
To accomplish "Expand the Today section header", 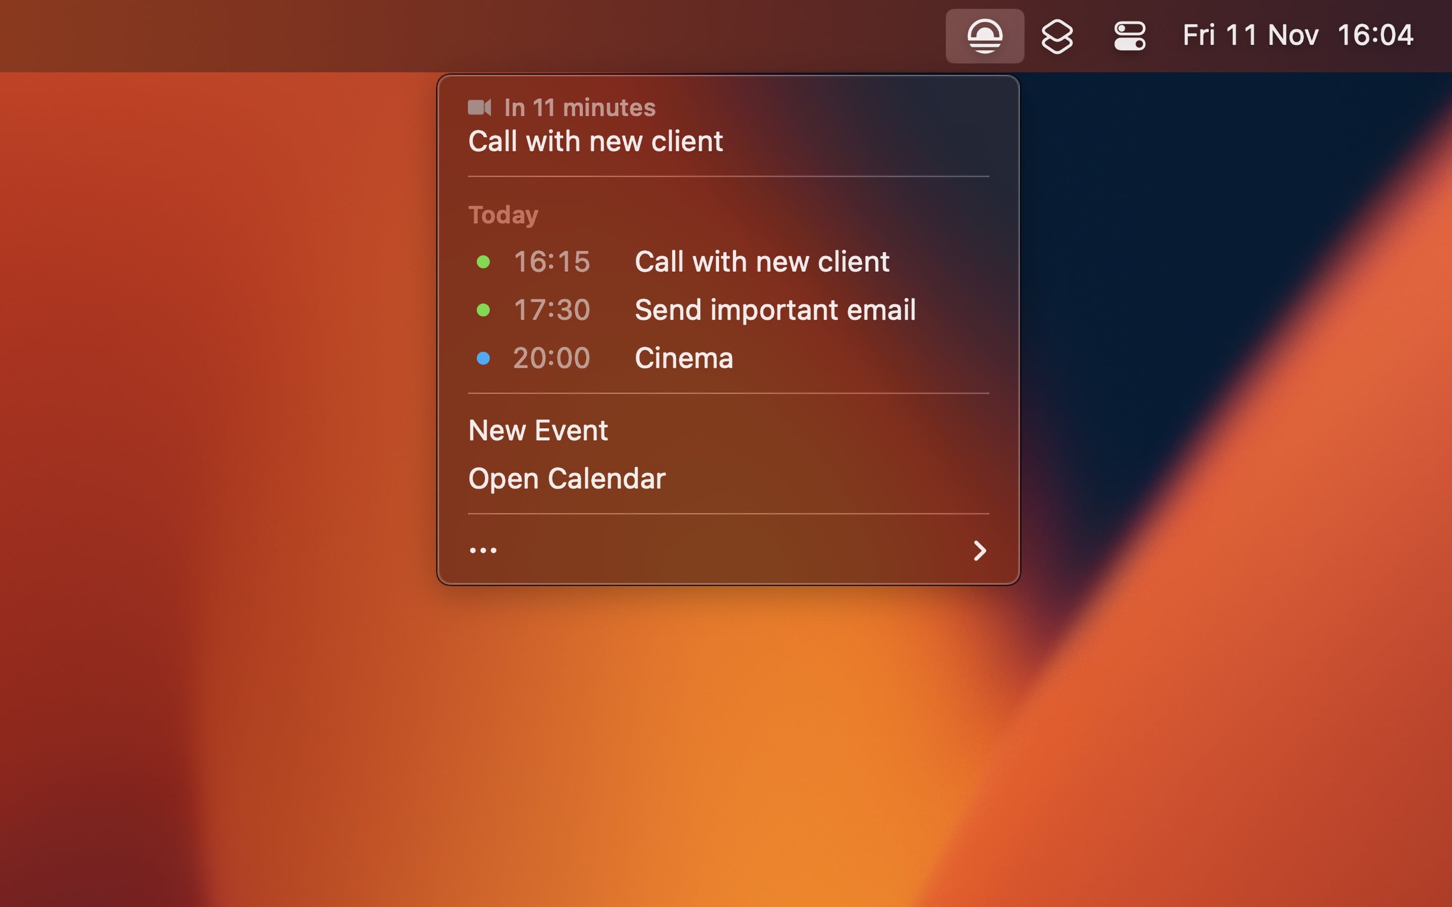I will click(503, 214).
